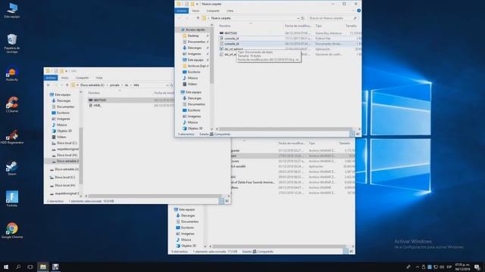
Task: Select the HNB_ file in title window
Action: [x=97, y=106]
